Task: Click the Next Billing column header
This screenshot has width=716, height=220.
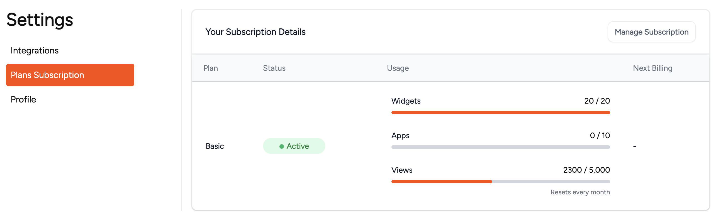Action: (x=652, y=68)
